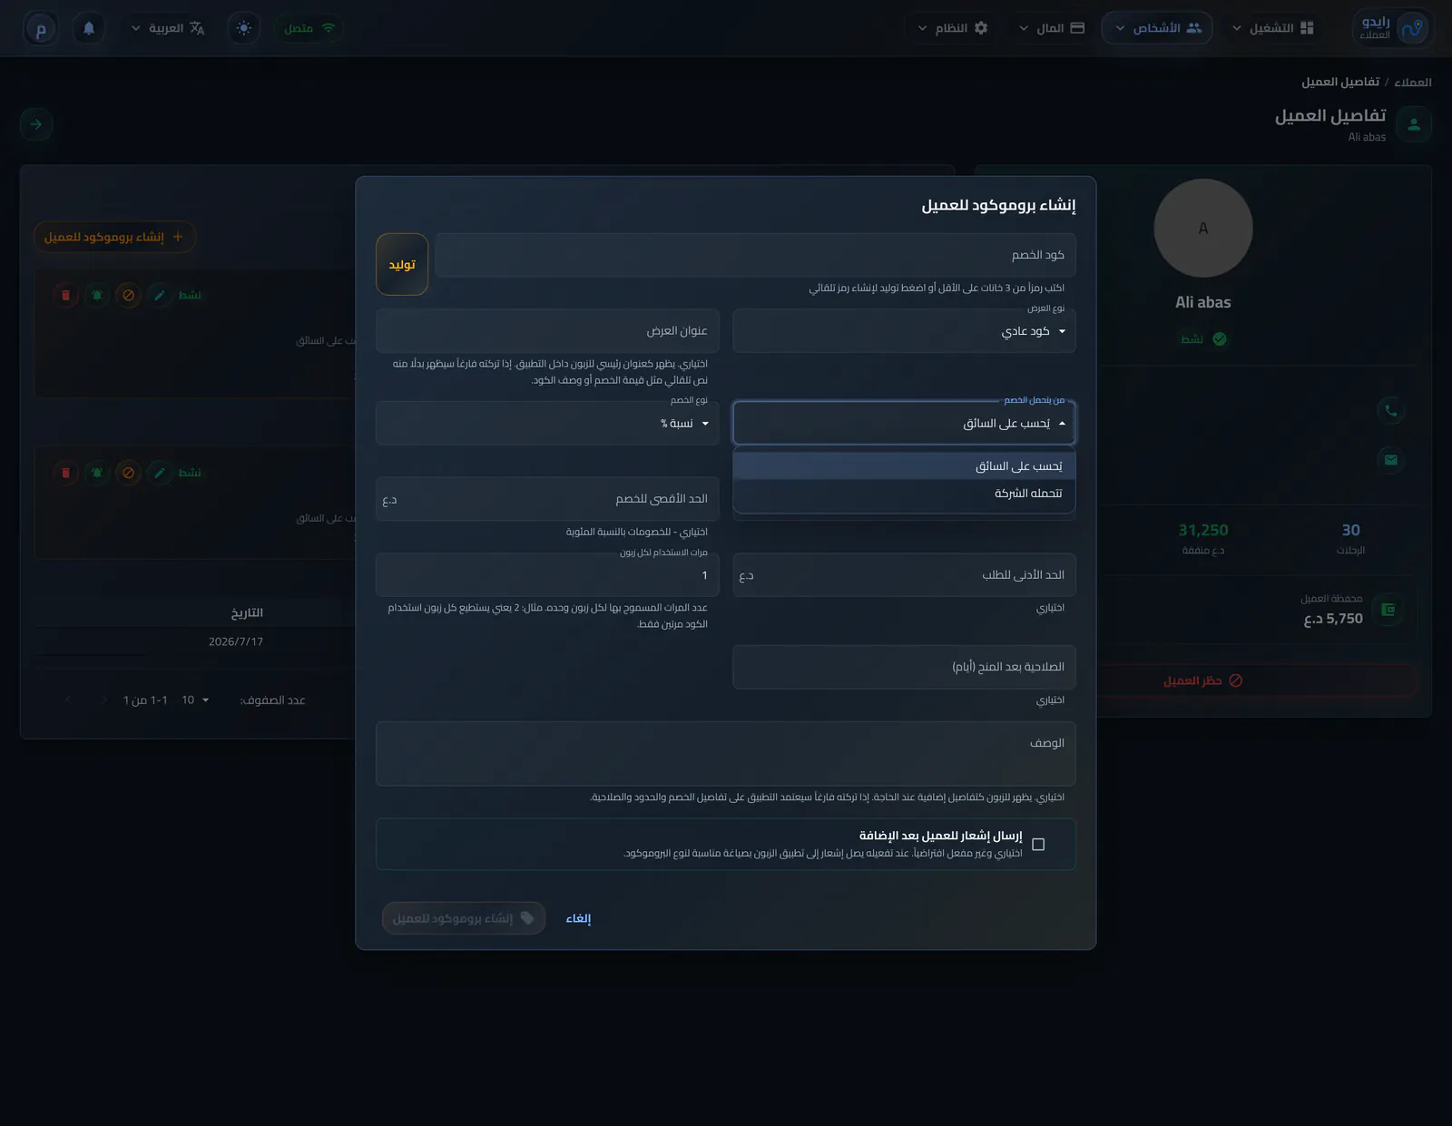Select "تتحمله الشركة" option in dropdown list
1452x1126 pixels.
click(x=904, y=494)
